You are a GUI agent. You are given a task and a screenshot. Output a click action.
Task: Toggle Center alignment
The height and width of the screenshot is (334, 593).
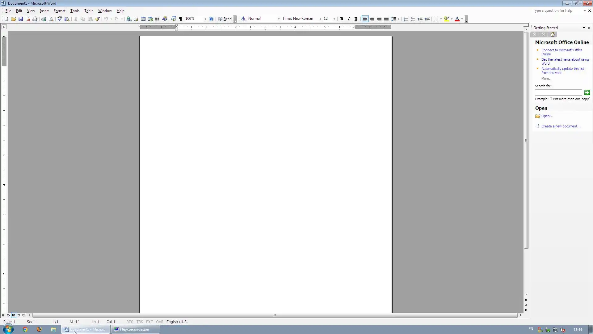coord(372,19)
